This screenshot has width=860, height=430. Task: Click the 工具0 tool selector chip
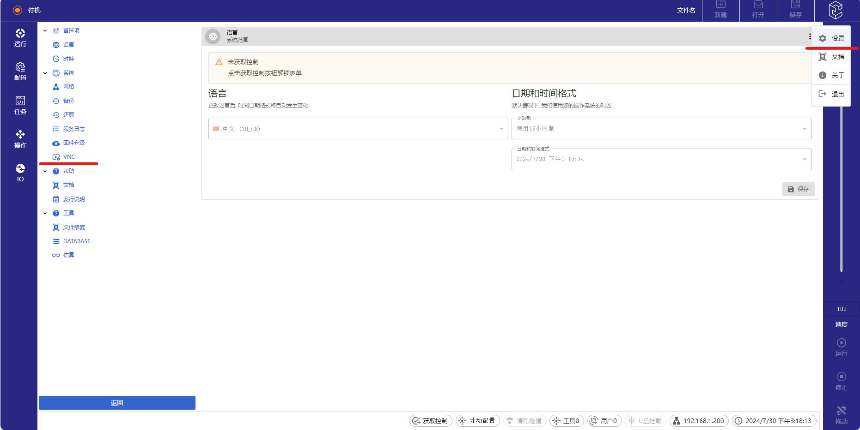click(x=566, y=421)
